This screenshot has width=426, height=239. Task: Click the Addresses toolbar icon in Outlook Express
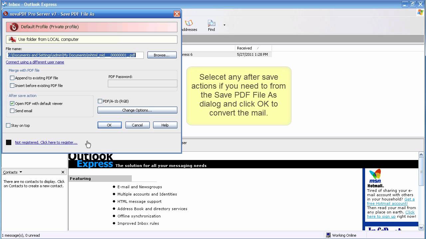coord(189,26)
